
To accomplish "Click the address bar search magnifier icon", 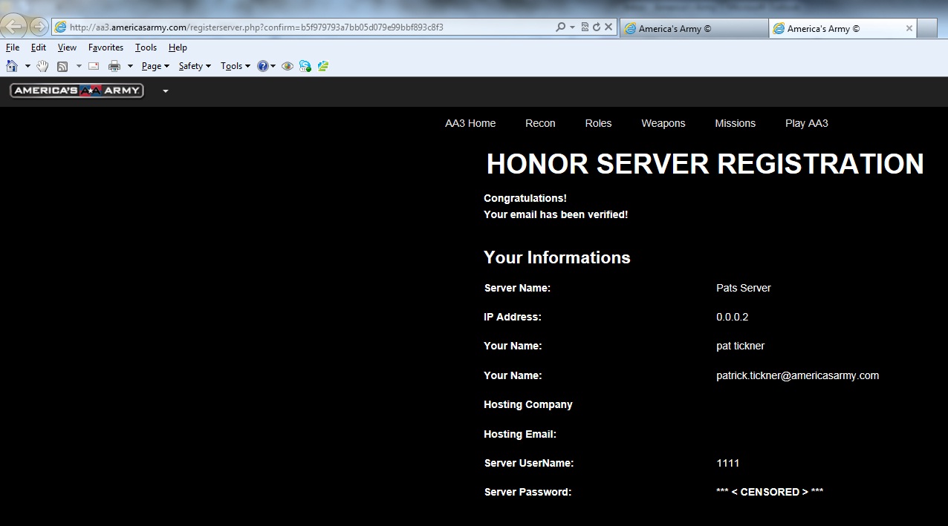I will 561,27.
